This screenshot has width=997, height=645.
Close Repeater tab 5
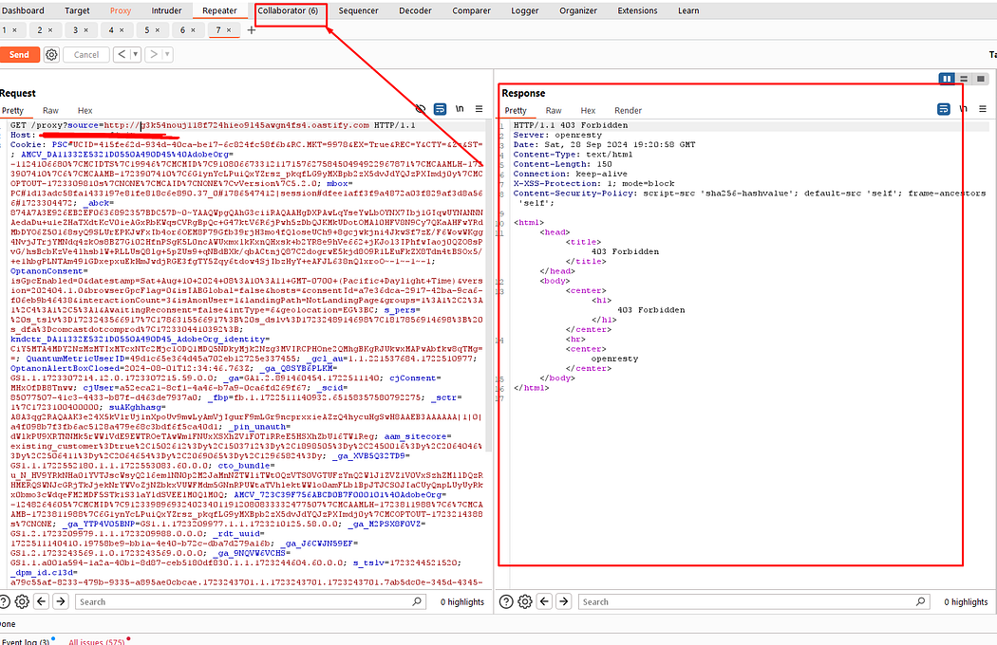(158, 29)
